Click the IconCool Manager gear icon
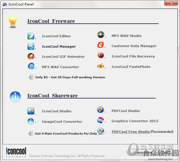This screenshot has height=162, width=180. click(31, 46)
